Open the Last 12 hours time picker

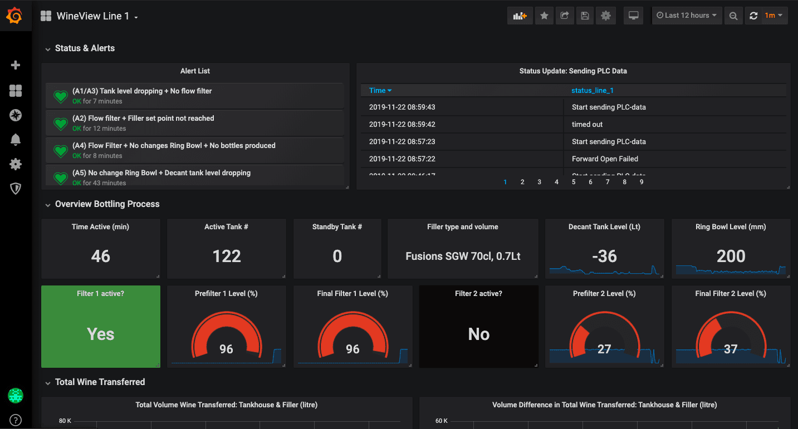click(x=687, y=16)
